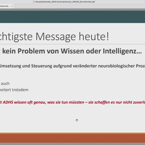Click "ADHS" in the red italic sentence
The image size is (145, 145).
(8, 102)
